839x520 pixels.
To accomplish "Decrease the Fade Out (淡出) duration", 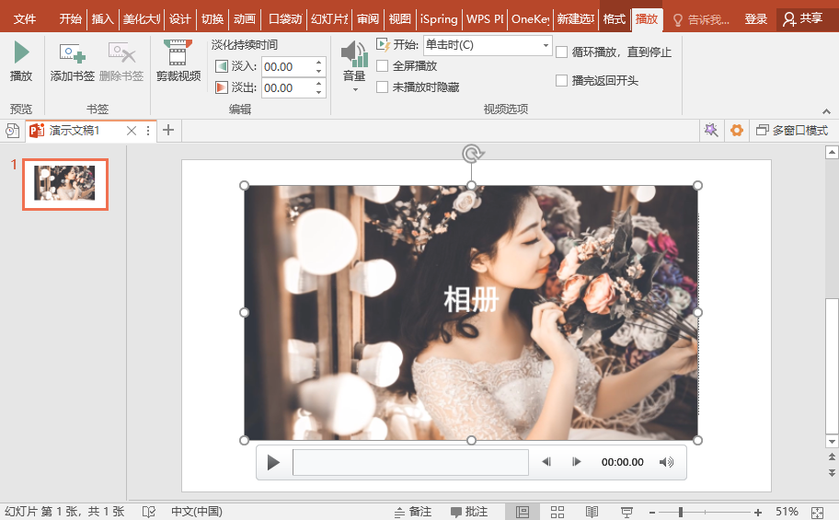I will coord(319,92).
